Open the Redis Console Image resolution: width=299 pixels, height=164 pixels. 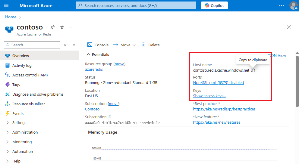pyautogui.click(x=98, y=45)
